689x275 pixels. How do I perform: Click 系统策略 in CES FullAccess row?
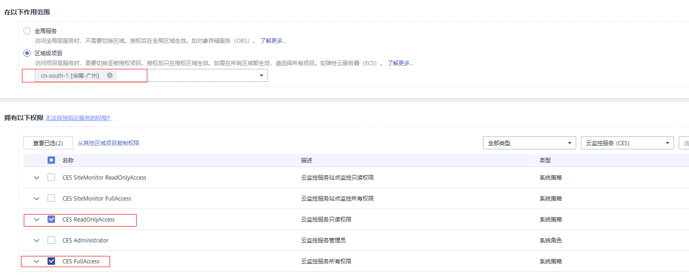pyautogui.click(x=551, y=261)
